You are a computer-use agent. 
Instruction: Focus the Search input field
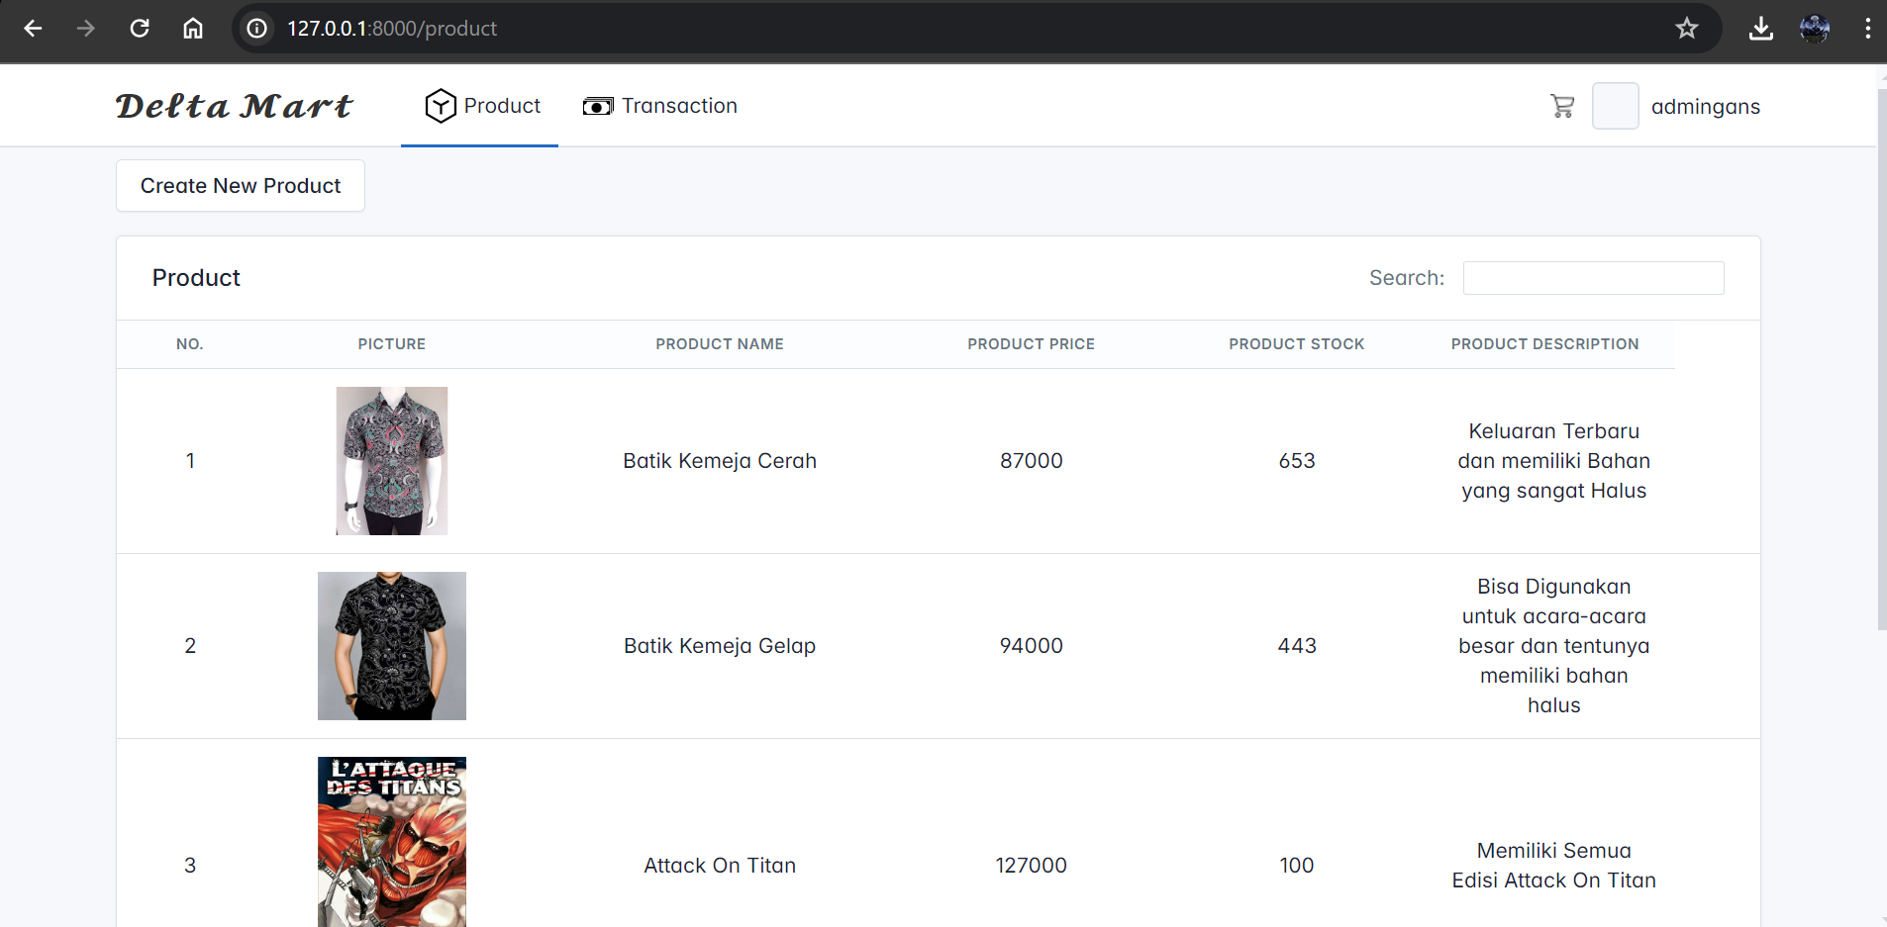(1593, 278)
